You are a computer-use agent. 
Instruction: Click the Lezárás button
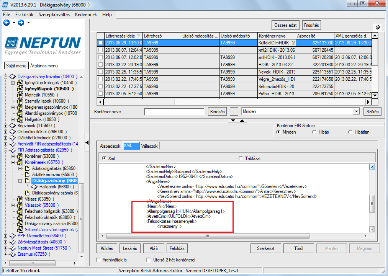click(130, 248)
